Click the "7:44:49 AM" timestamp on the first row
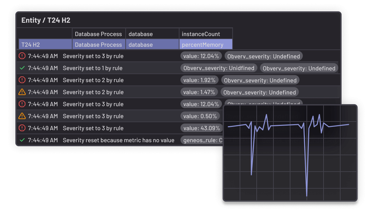 (x=43, y=56)
